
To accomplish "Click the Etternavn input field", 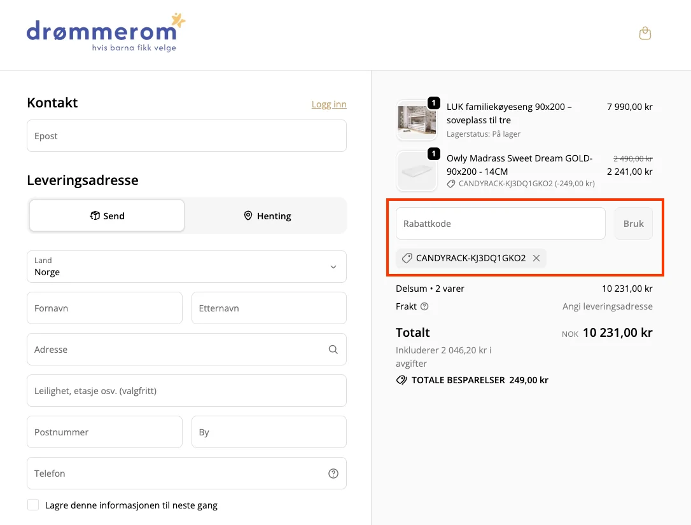I will tap(269, 308).
